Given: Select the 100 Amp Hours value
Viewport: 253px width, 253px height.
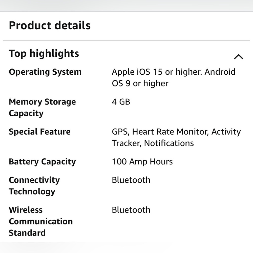Looking at the screenshot, I should (x=142, y=162).
